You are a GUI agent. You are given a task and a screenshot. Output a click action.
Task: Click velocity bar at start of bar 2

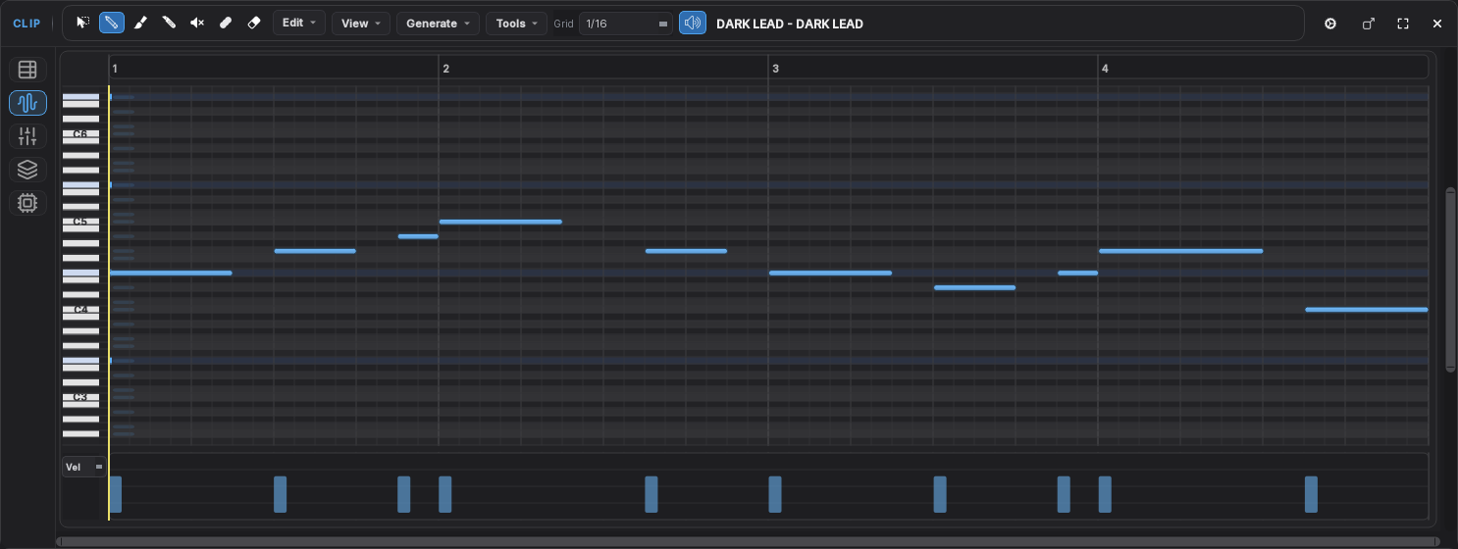coord(445,494)
